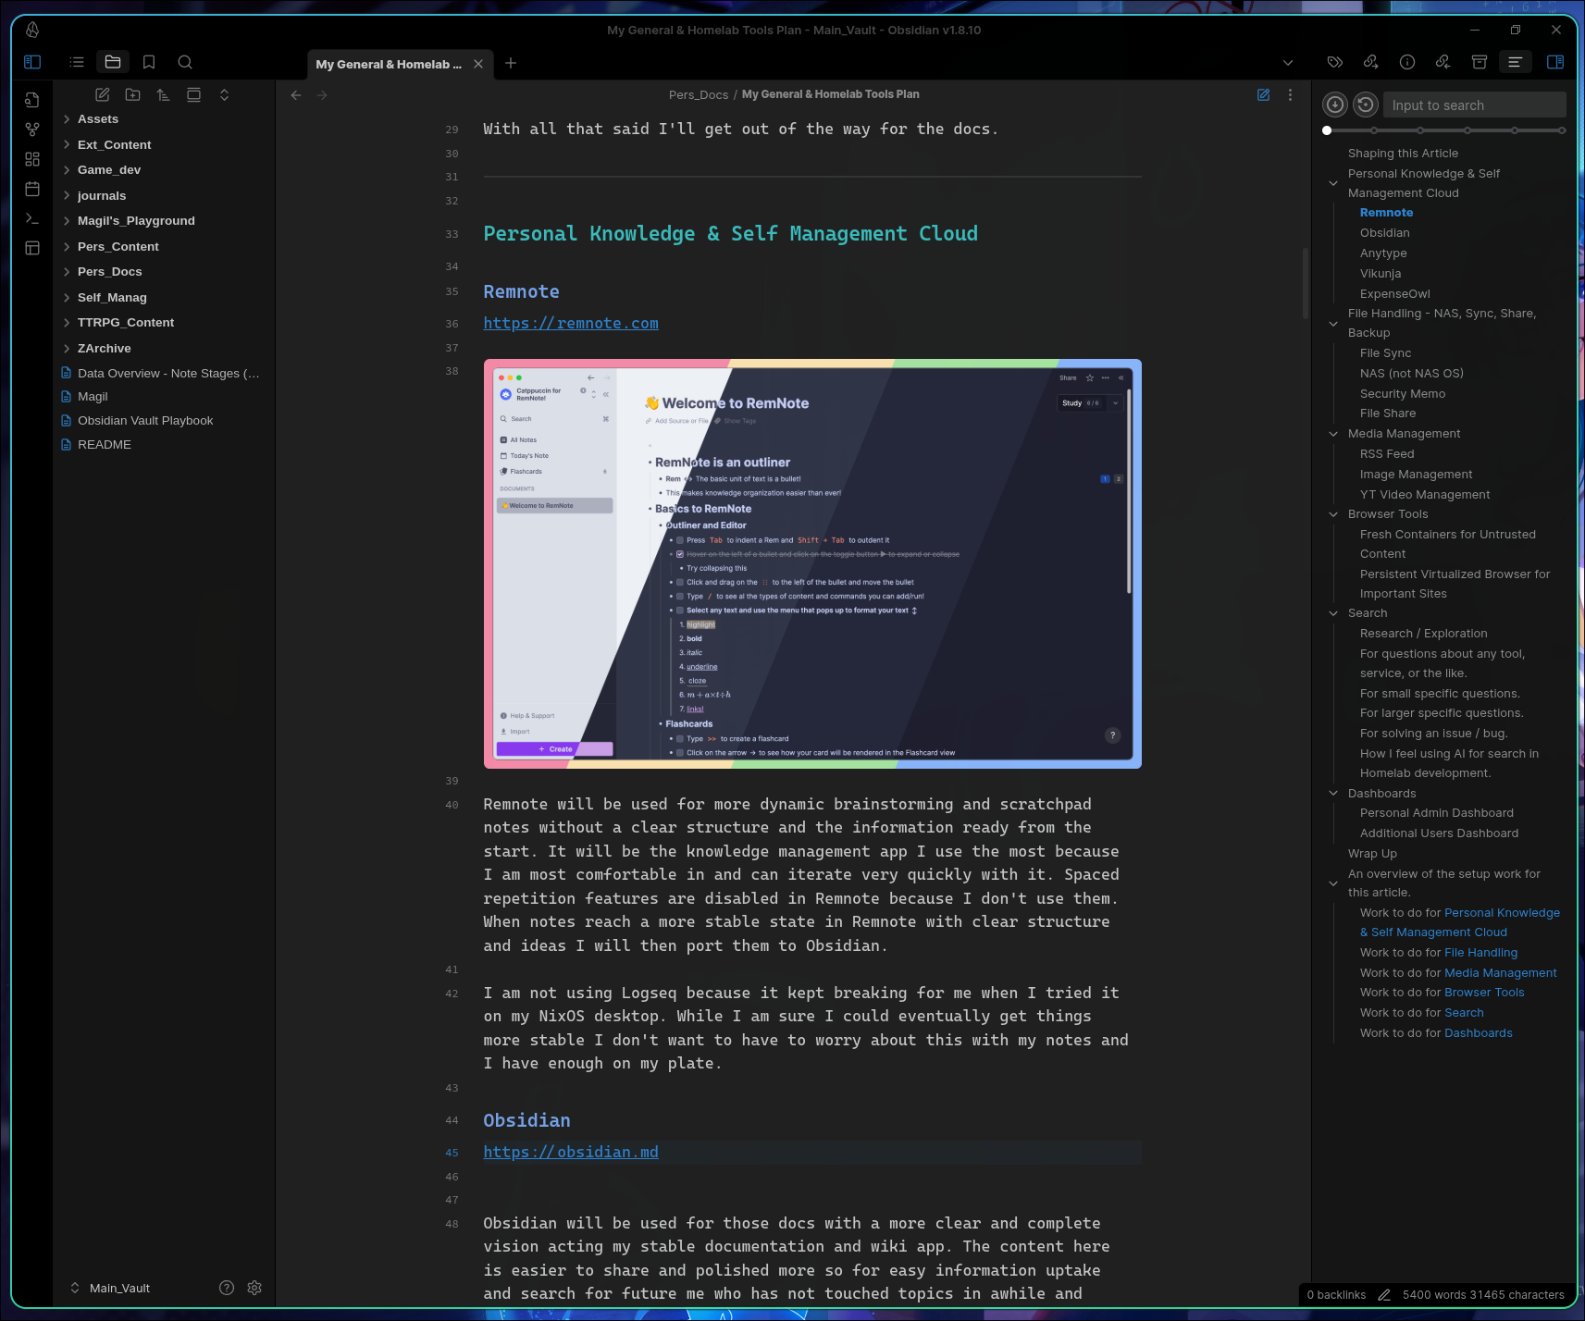The height and width of the screenshot is (1321, 1585).
Task: Click the outline Input to search field
Action: click(1473, 105)
